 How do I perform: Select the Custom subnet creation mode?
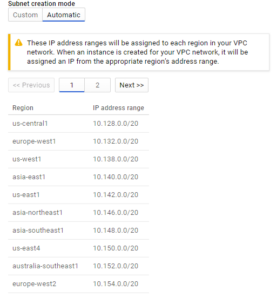[x=25, y=15]
